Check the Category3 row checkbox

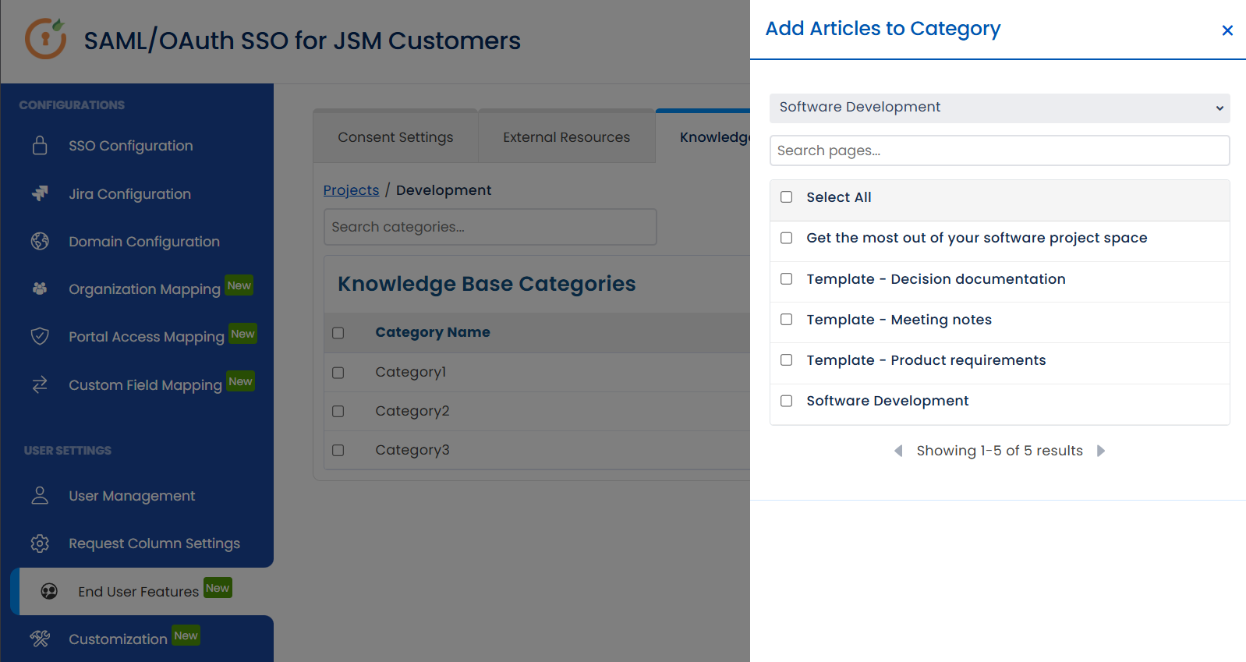(338, 450)
